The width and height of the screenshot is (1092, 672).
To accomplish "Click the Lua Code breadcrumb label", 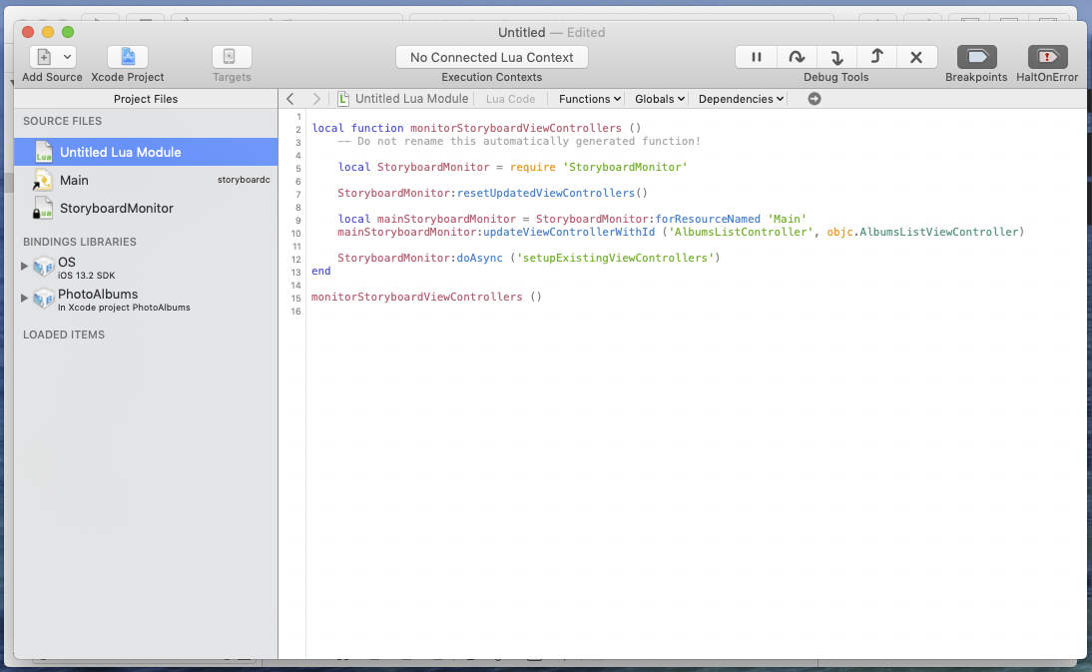I will pyautogui.click(x=510, y=99).
